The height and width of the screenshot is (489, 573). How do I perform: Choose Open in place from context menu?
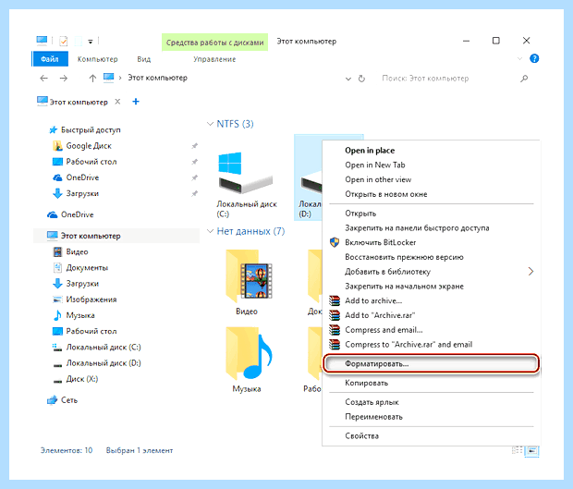point(370,151)
